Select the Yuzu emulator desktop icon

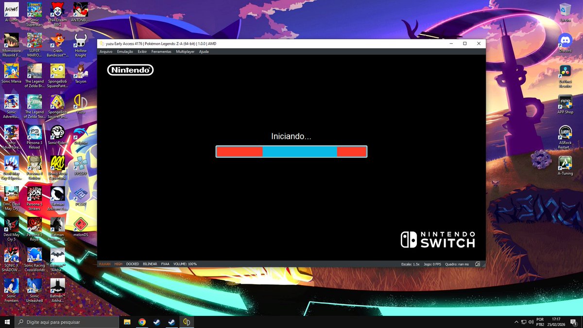coord(81,104)
